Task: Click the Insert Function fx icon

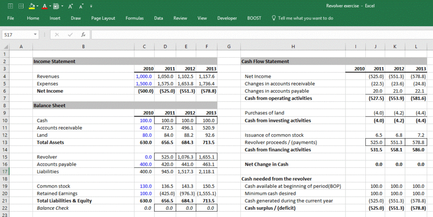Action: [83, 35]
